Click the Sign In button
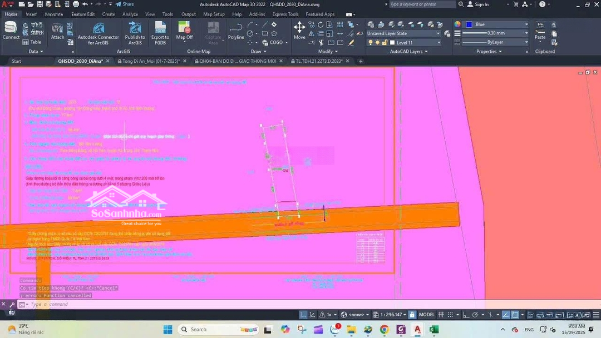The height and width of the screenshot is (338, 601). (x=478, y=4)
